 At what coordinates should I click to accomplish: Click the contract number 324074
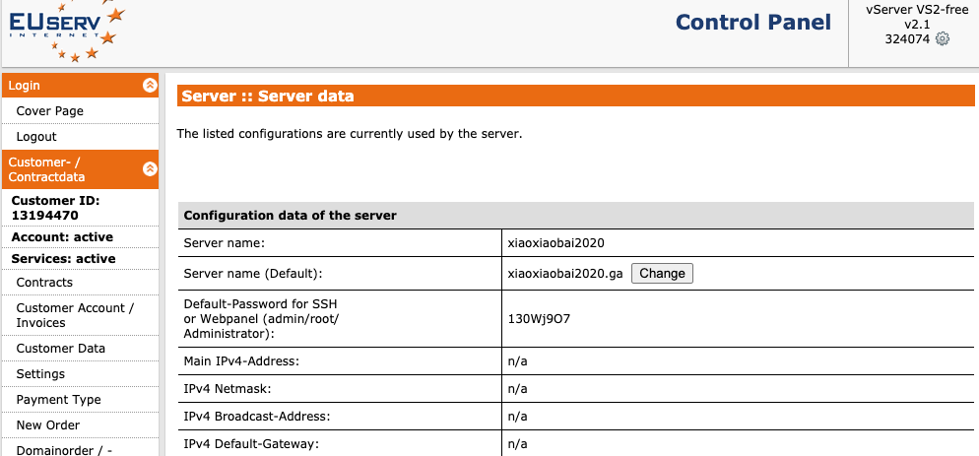[x=907, y=38]
